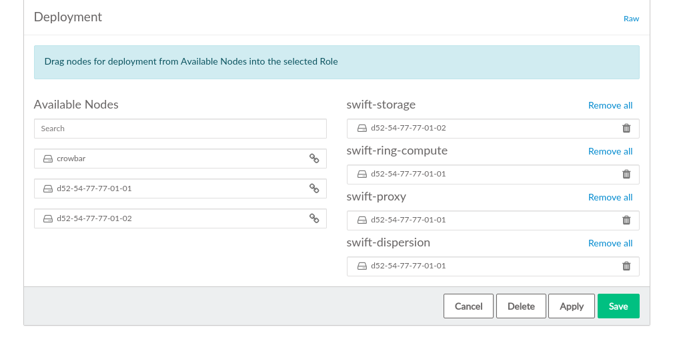Save the deployment configuration
The height and width of the screenshot is (339, 673).
click(618, 306)
